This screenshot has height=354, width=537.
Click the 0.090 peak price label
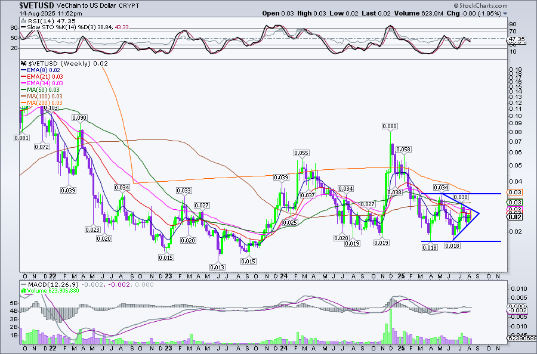79,117
